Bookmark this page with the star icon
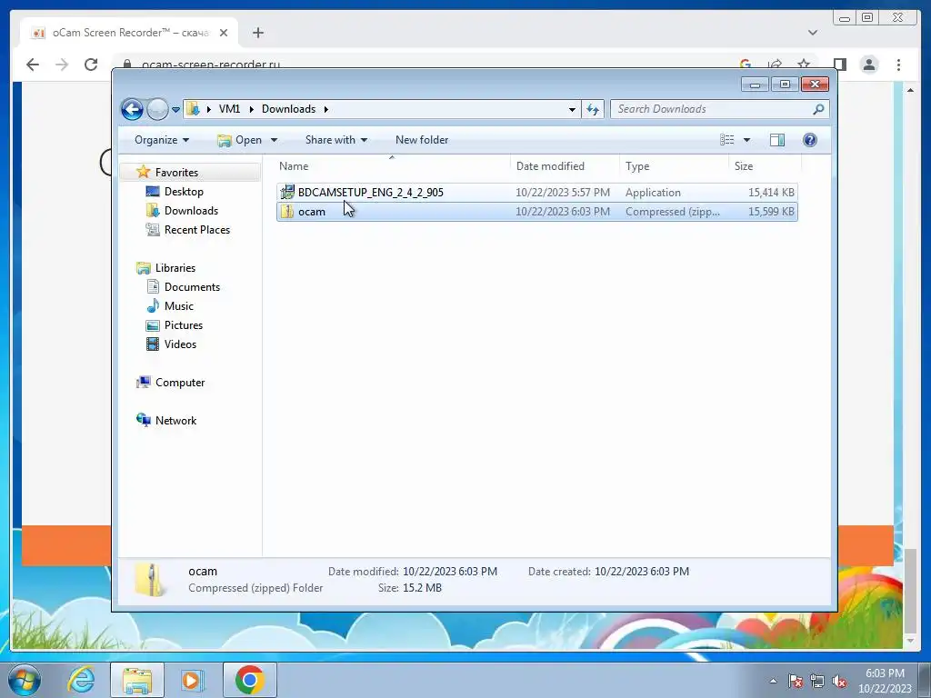The image size is (931, 698). click(804, 64)
